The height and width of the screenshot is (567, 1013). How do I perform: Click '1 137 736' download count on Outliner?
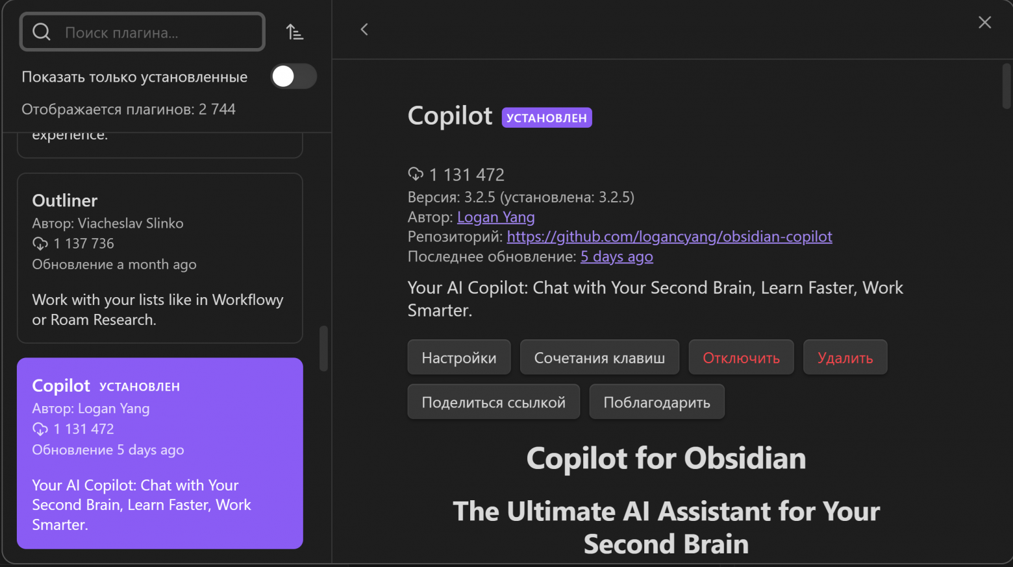point(84,244)
